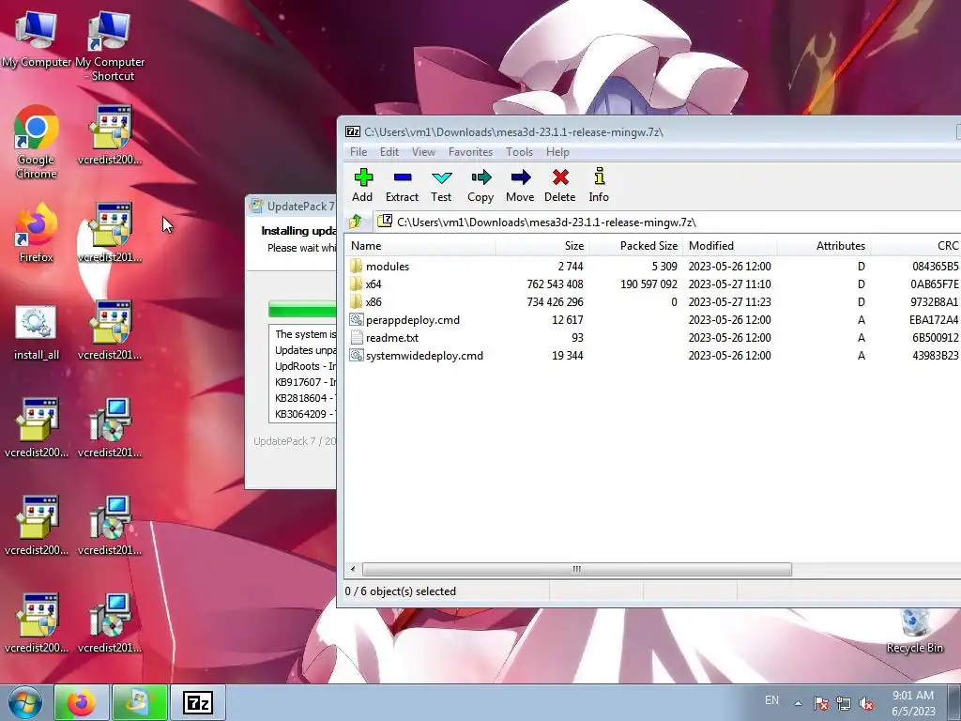This screenshot has width=961, height=721.
Task: Open the network tray icon
Action: click(x=844, y=704)
